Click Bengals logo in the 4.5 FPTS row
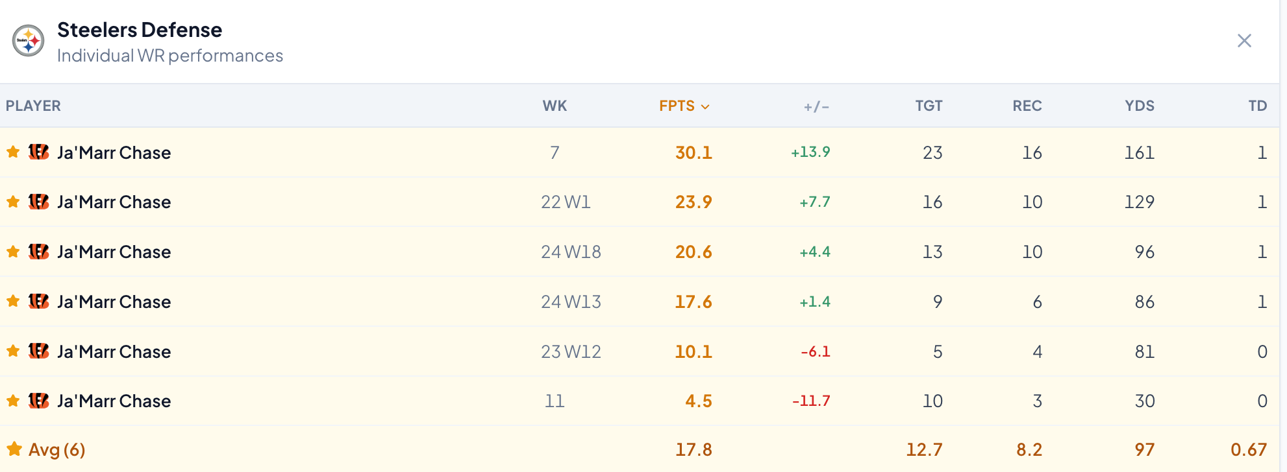1287x472 pixels. 39,401
